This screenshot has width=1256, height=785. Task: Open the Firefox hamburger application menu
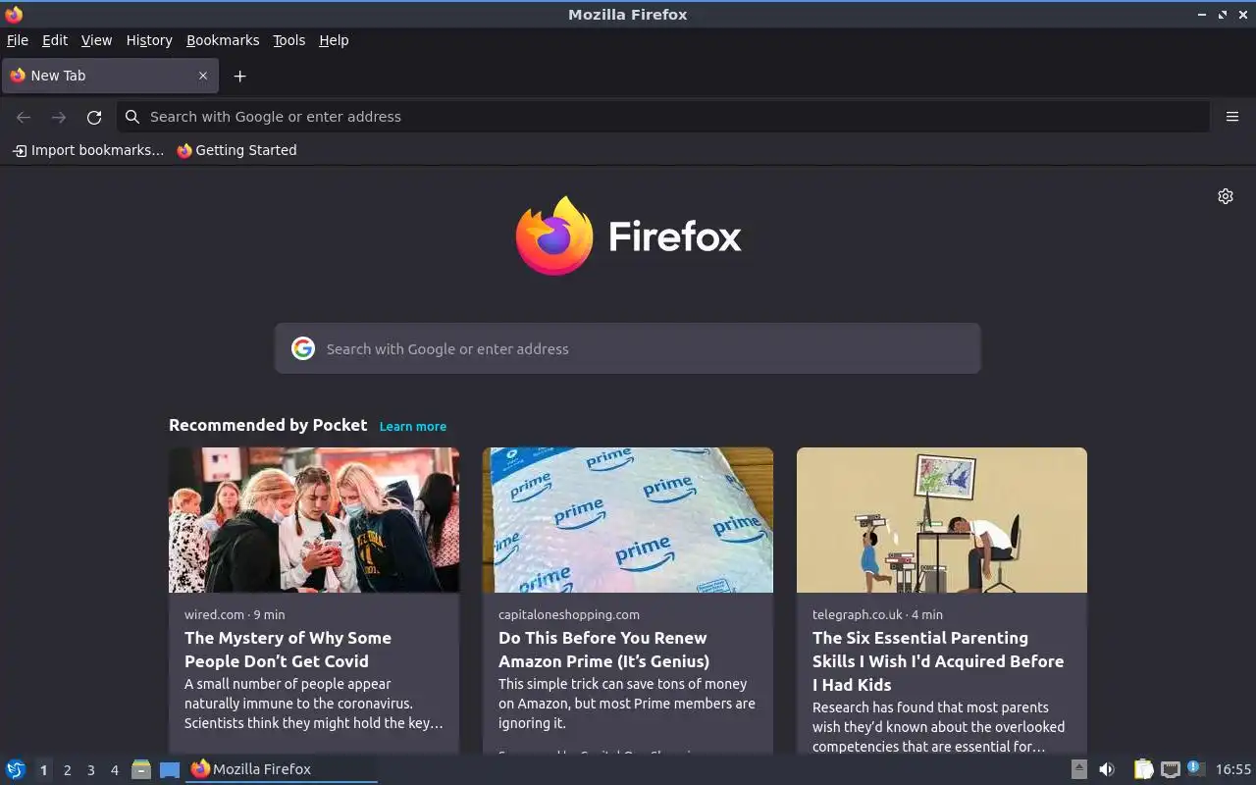[1232, 117]
